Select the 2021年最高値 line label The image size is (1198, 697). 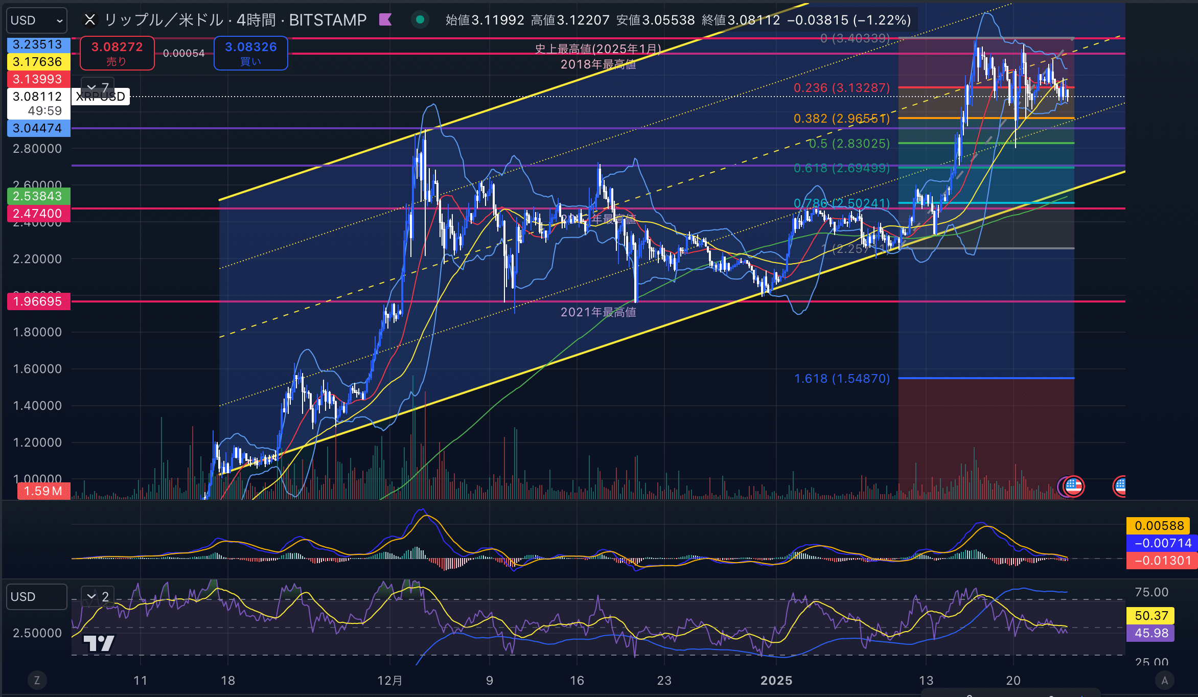point(598,312)
